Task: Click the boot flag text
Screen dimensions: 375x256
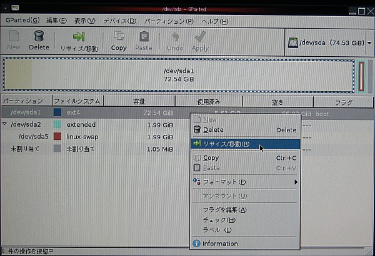Action: 322,114
